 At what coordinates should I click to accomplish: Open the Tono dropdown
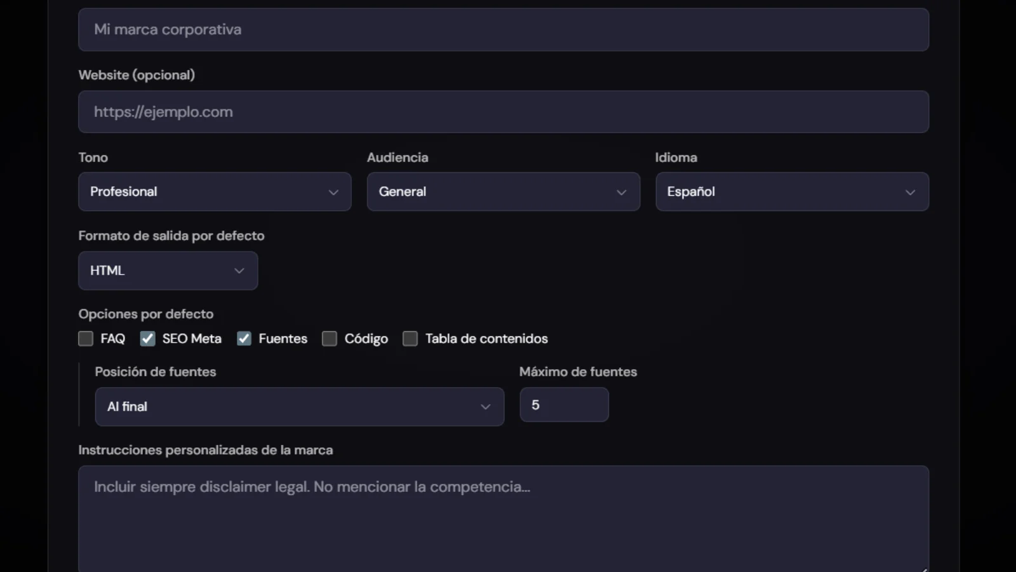(215, 191)
